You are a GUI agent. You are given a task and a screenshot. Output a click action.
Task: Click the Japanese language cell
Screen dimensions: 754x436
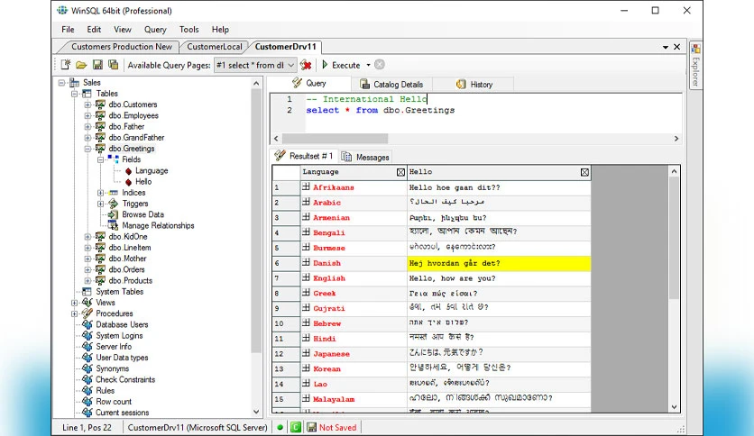point(354,354)
